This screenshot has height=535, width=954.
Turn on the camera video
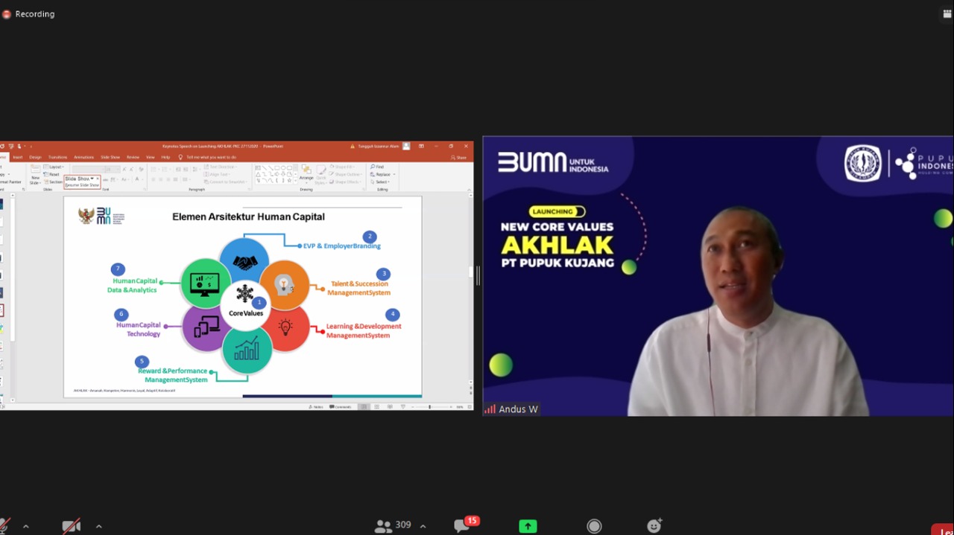[72, 526]
